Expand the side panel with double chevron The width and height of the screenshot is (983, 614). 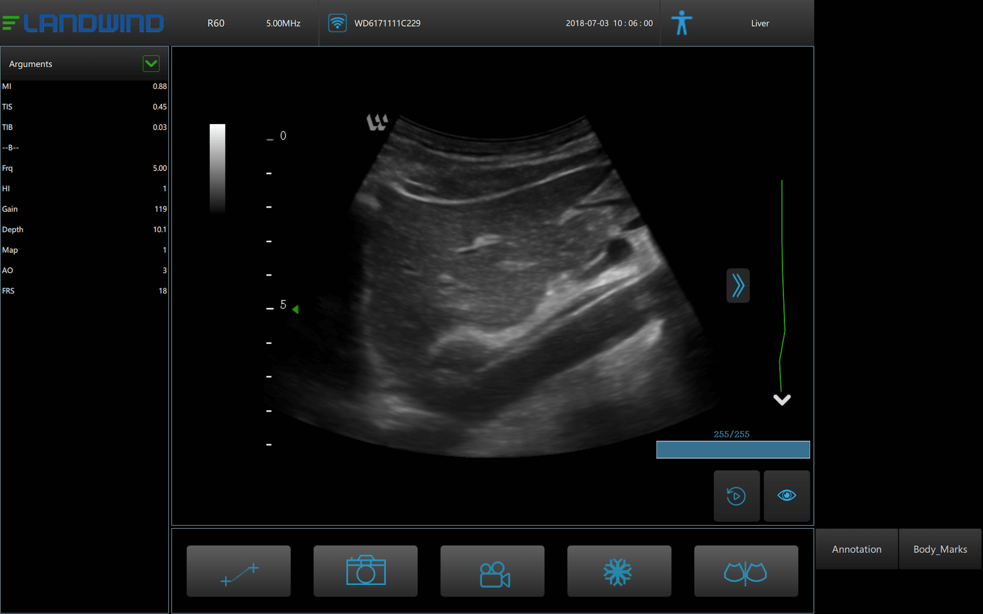(738, 286)
